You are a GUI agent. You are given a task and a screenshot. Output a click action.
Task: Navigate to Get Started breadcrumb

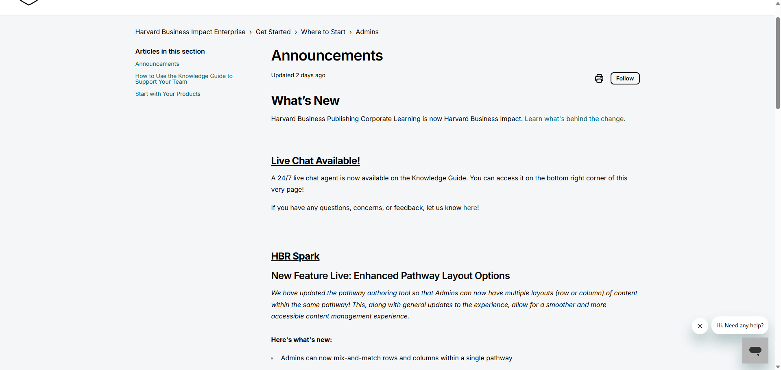coord(273,32)
